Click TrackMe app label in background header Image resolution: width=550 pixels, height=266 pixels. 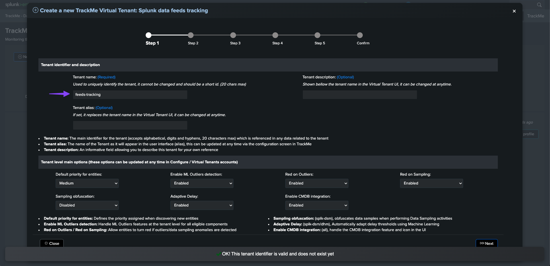[535, 16]
